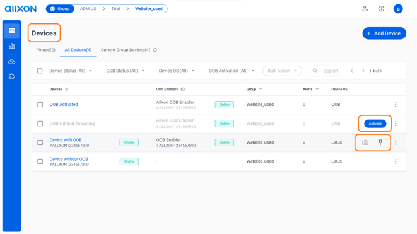This screenshot has height=234, width=417.
Task: Tick the checkbox for Device without OOB
Action: click(x=40, y=161)
